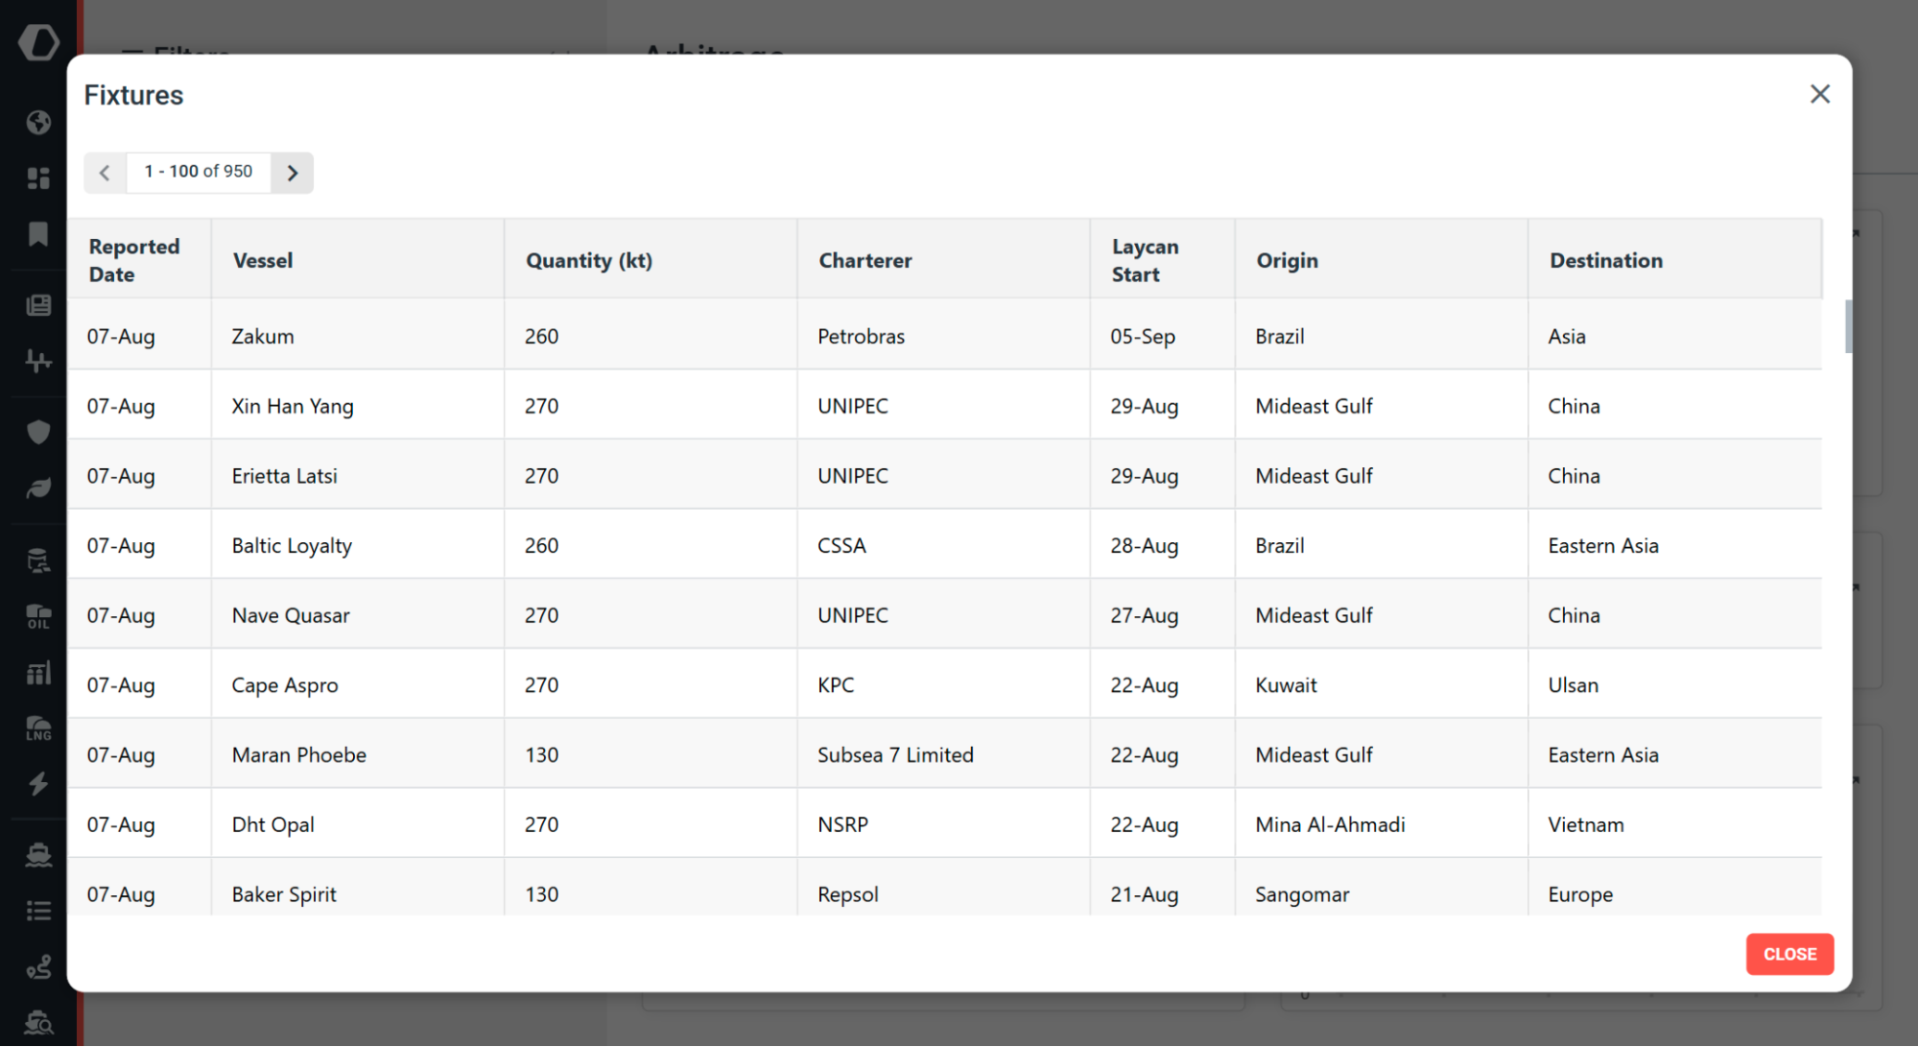Open the emissions leaf icon
The width and height of the screenshot is (1918, 1047).
(x=38, y=488)
